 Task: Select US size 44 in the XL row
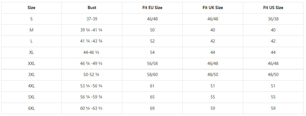click(273, 52)
